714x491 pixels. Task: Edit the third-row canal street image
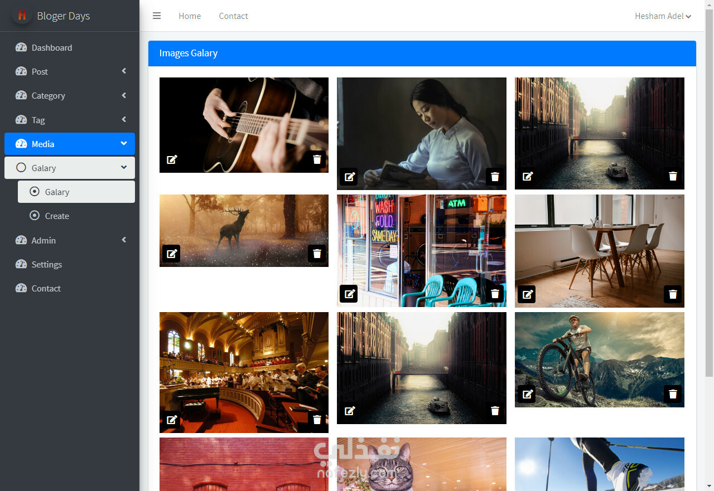click(349, 411)
